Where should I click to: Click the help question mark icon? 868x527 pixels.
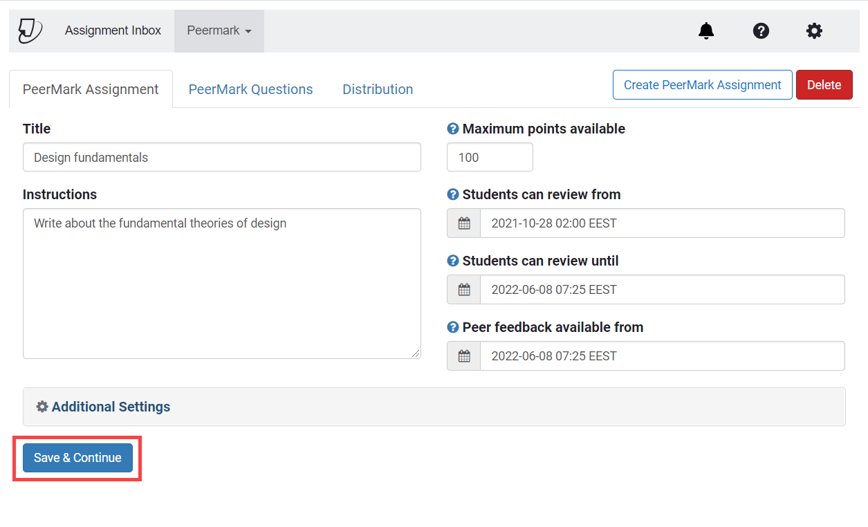[761, 31]
